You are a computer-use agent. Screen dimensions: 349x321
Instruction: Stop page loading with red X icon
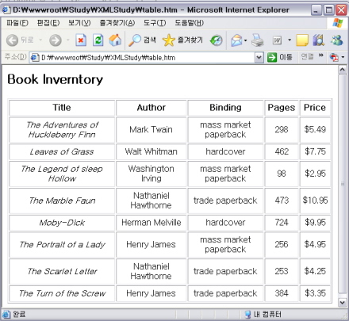pyautogui.click(x=81, y=40)
